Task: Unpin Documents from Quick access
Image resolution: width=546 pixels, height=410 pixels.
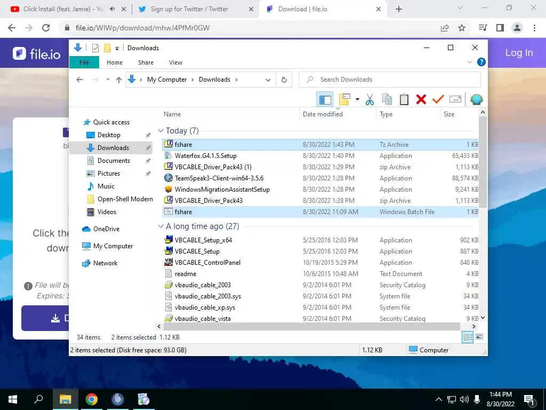Action: click(148, 161)
